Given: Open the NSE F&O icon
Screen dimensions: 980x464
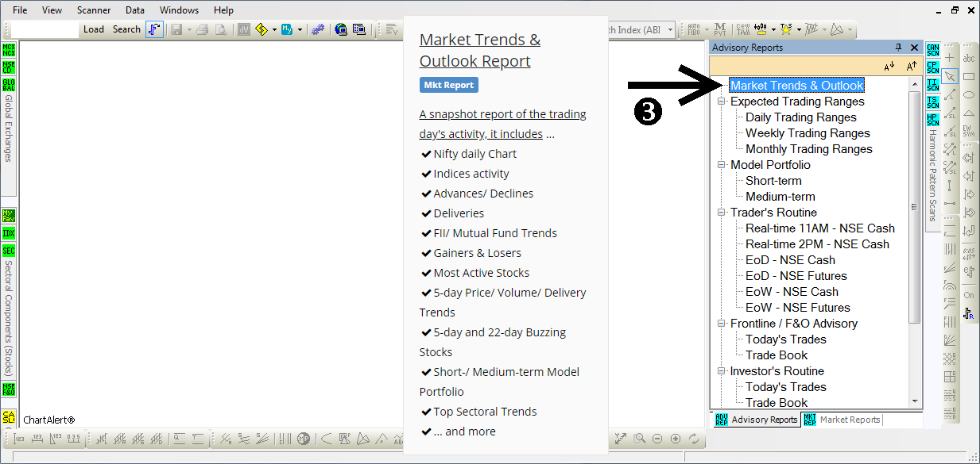Looking at the screenshot, I should tap(9, 389).
